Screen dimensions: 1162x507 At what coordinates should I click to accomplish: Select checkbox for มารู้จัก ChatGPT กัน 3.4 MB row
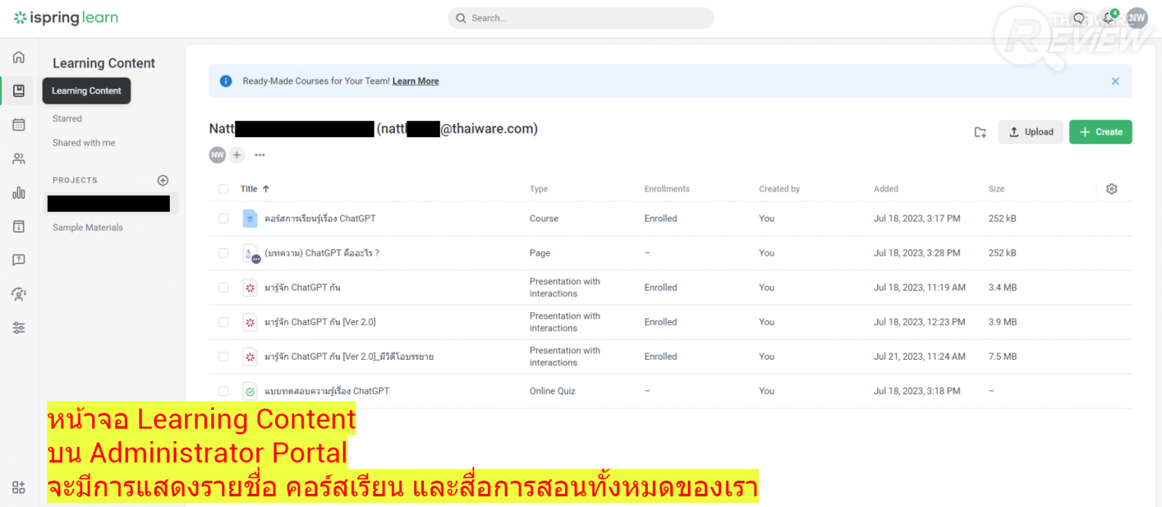coord(224,287)
